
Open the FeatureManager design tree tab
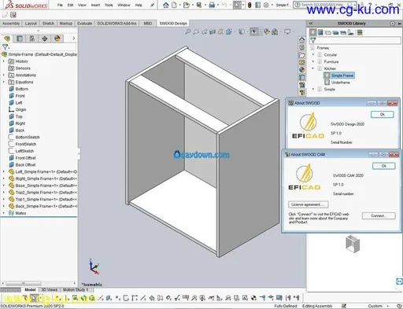[7, 39]
